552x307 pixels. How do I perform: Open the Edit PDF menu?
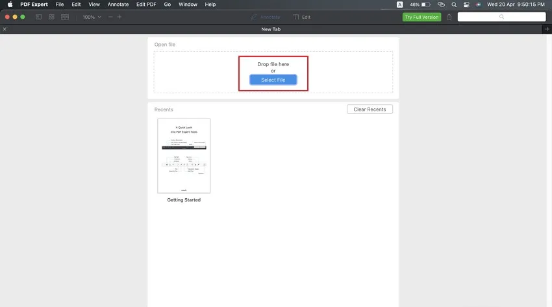pyautogui.click(x=146, y=5)
